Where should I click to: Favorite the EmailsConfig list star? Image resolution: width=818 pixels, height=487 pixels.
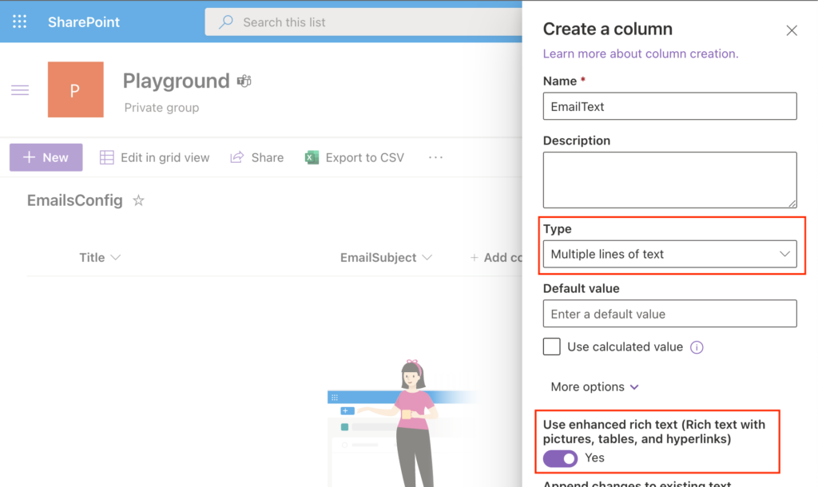pyautogui.click(x=138, y=200)
